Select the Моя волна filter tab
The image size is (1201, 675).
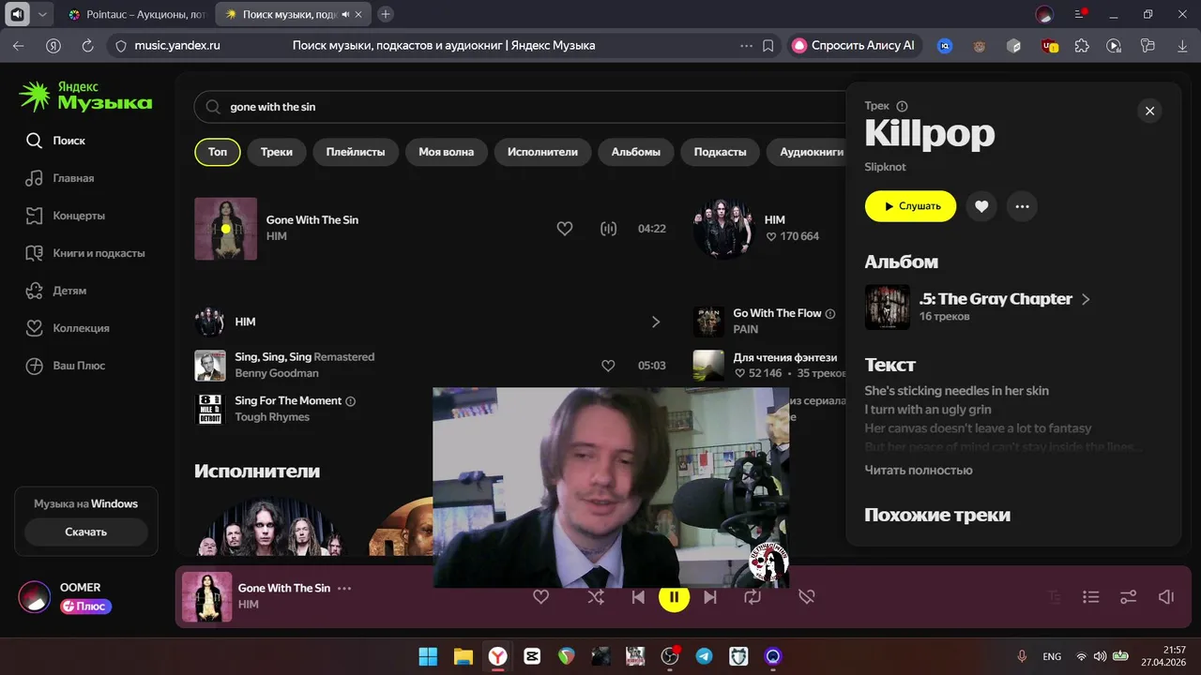[447, 152]
